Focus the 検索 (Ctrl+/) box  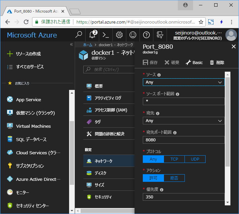pyautogui.click(x=109, y=70)
